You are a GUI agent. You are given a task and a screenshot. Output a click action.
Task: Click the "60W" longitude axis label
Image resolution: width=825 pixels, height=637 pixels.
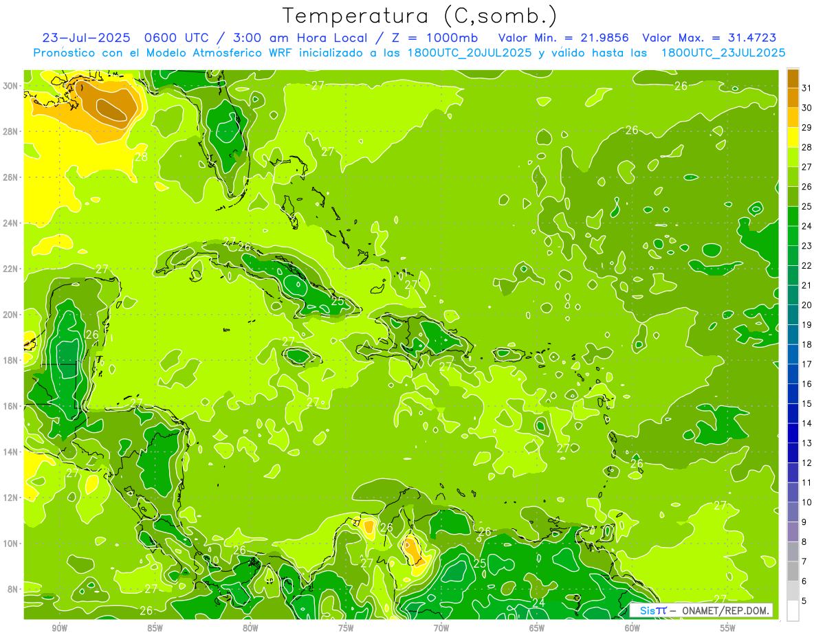pos(632,628)
